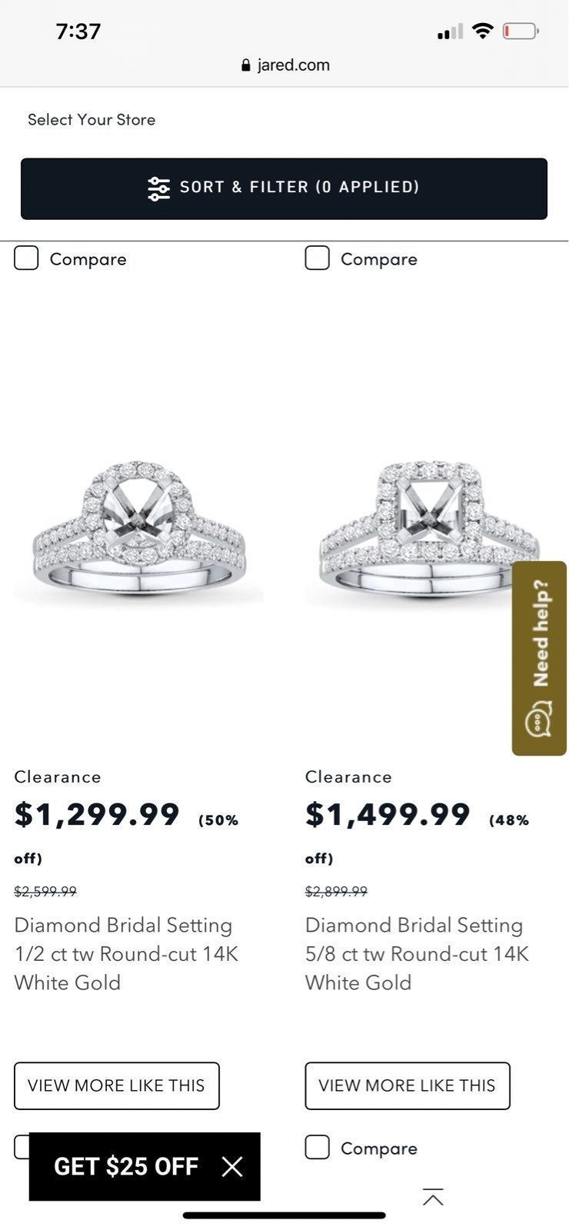Close the GET $25 OFF banner
Image resolution: width=569 pixels, height=1230 pixels.
232,1166
